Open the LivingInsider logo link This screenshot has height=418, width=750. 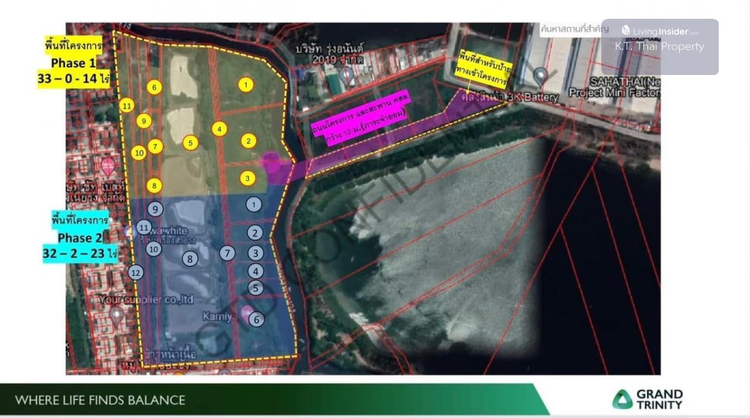[660, 31]
